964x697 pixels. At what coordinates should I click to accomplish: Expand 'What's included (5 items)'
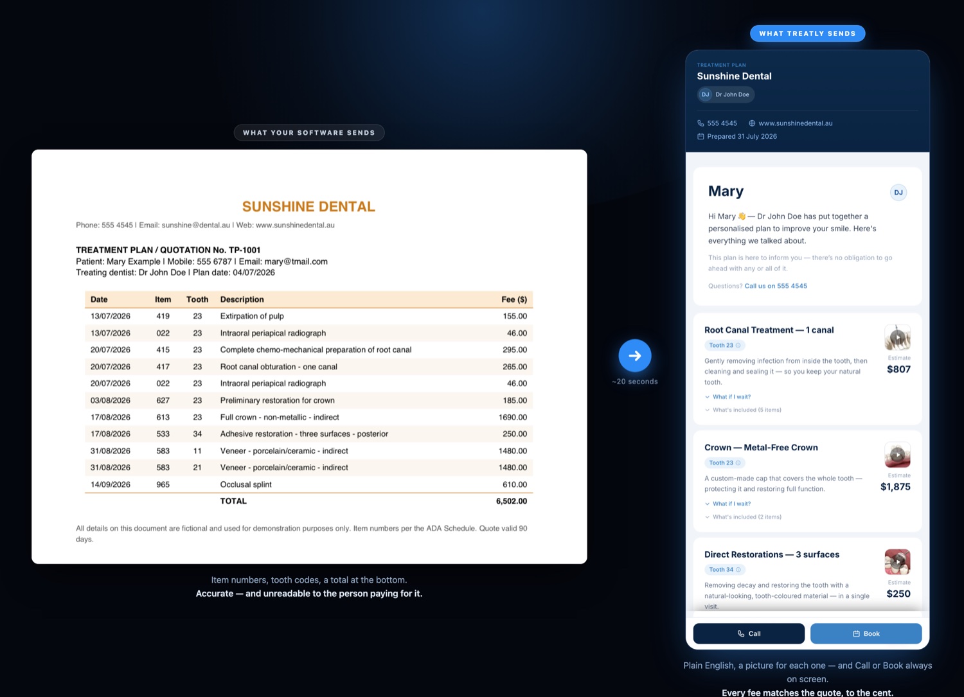743,410
